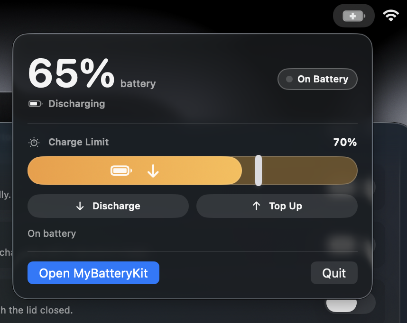Image resolution: width=407 pixels, height=323 pixels.
Task: Quit the MyBatteryKit app
Action: (x=334, y=273)
